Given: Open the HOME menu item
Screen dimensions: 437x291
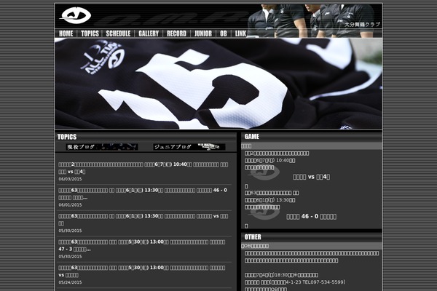Looking at the screenshot, I should tap(66, 33).
